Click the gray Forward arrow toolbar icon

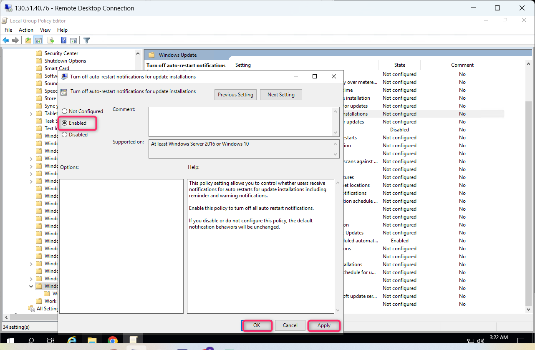tap(15, 40)
